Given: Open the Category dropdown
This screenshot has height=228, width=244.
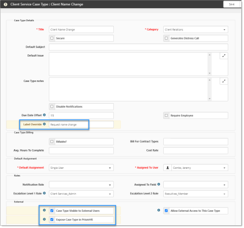Looking at the screenshot, I should coord(196,29).
